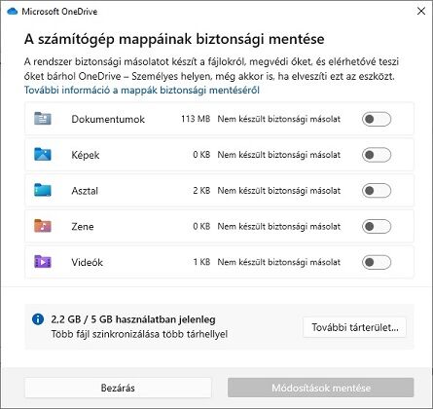The width and height of the screenshot is (433, 409).
Task: Click the Bezárás button
Action: [118, 388]
